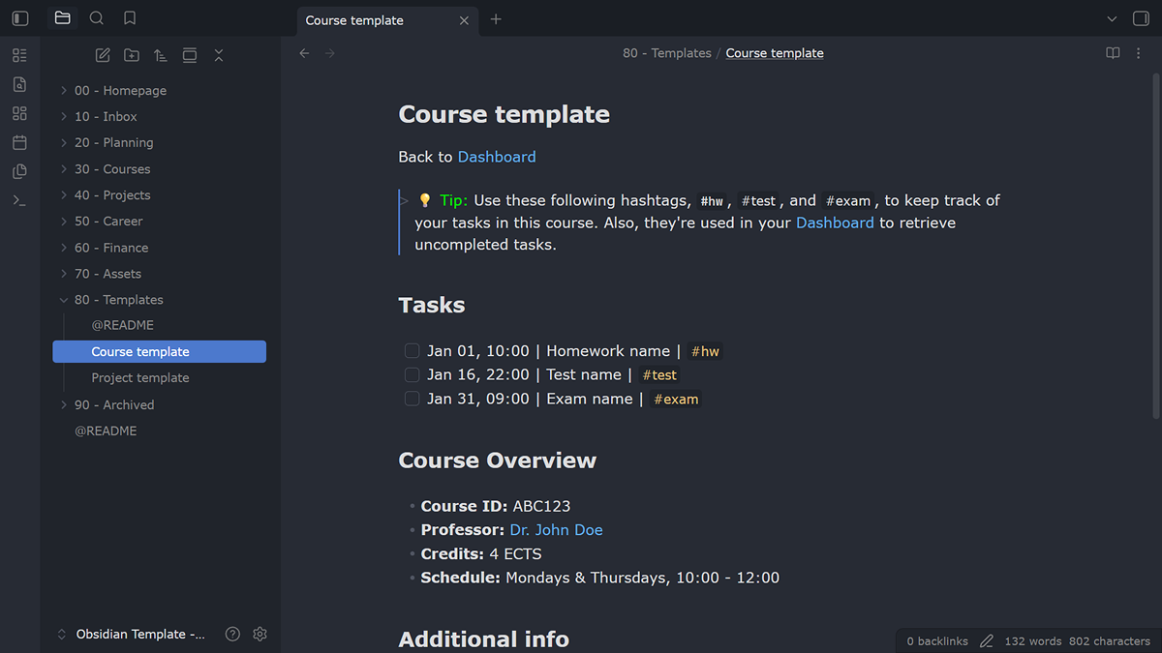Open help question mark icon

pos(232,635)
